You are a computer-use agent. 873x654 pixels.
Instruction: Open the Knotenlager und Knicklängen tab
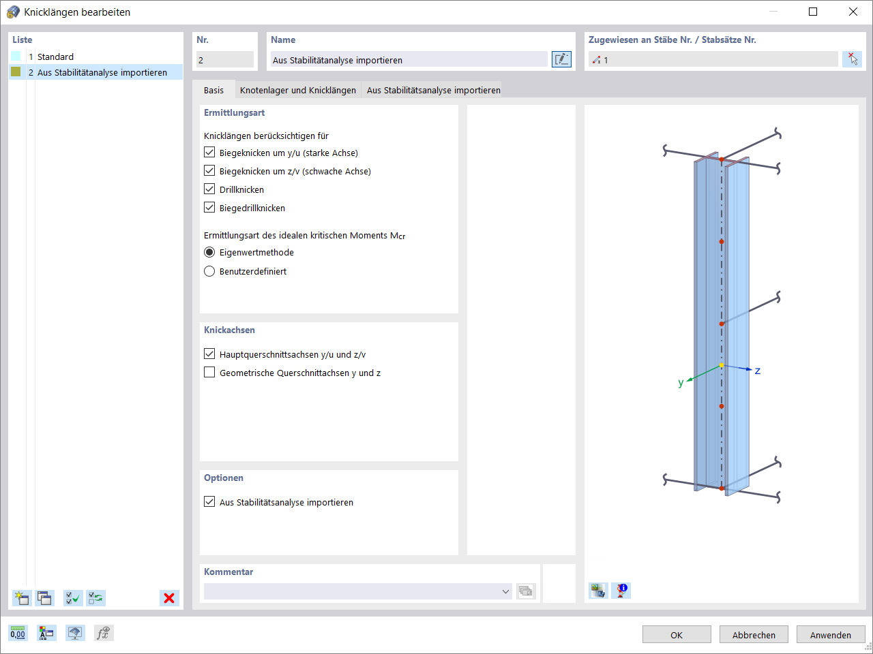pos(298,90)
